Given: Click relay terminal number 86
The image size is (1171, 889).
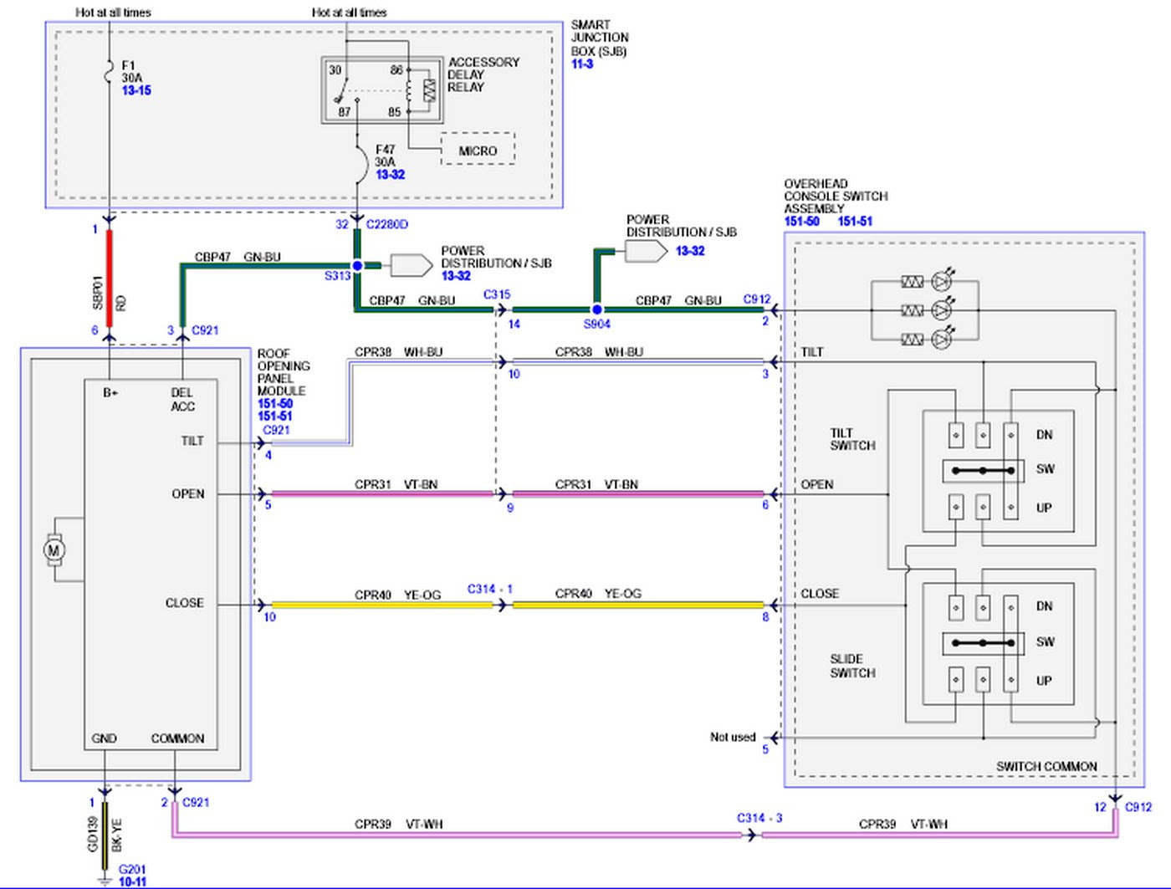Looking at the screenshot, I should [x=396, y=70].
